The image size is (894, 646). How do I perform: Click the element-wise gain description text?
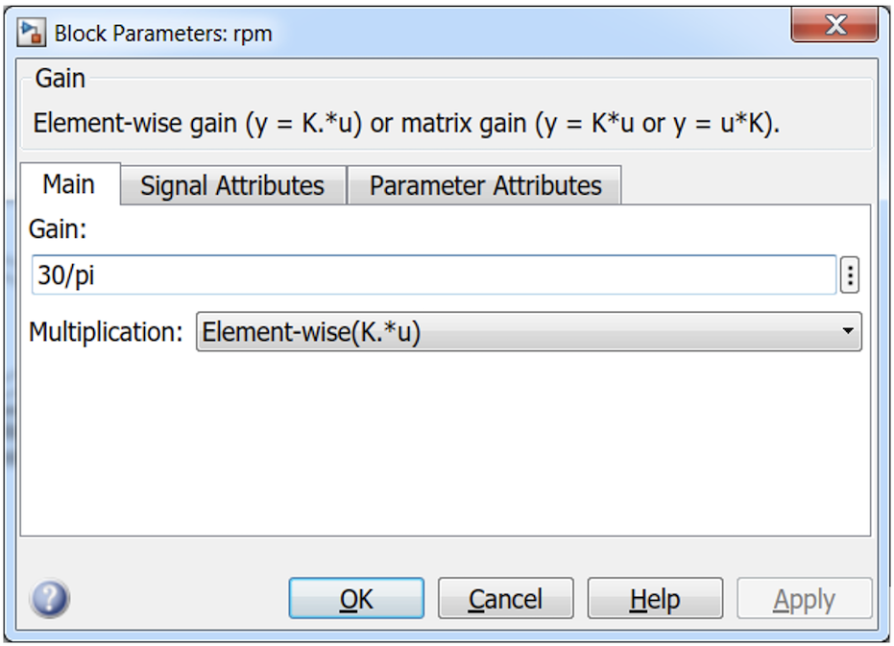pyautogui.click(x=406, y=124)
